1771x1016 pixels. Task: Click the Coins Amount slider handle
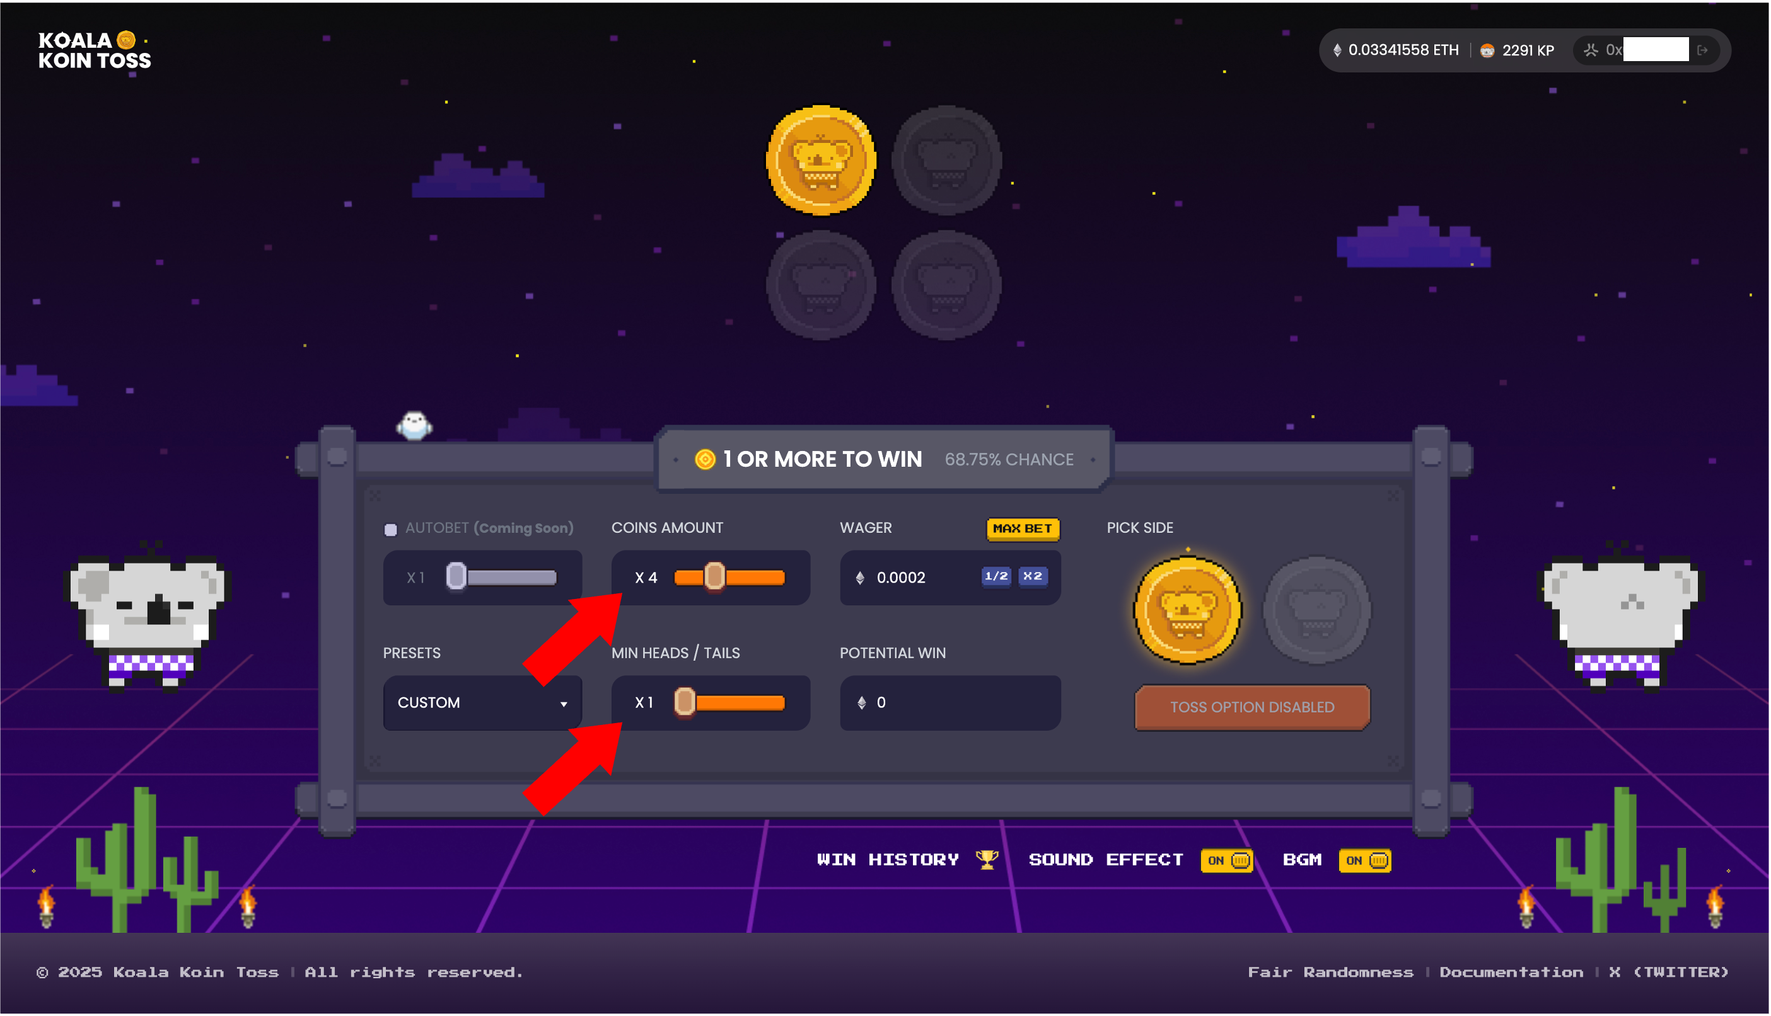pos(714,577)
